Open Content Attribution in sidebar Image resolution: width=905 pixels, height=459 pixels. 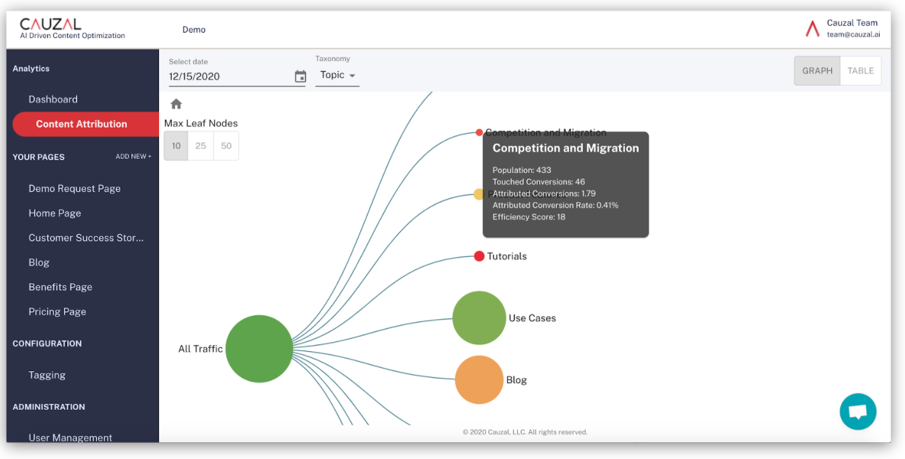[x=86, y=124]
